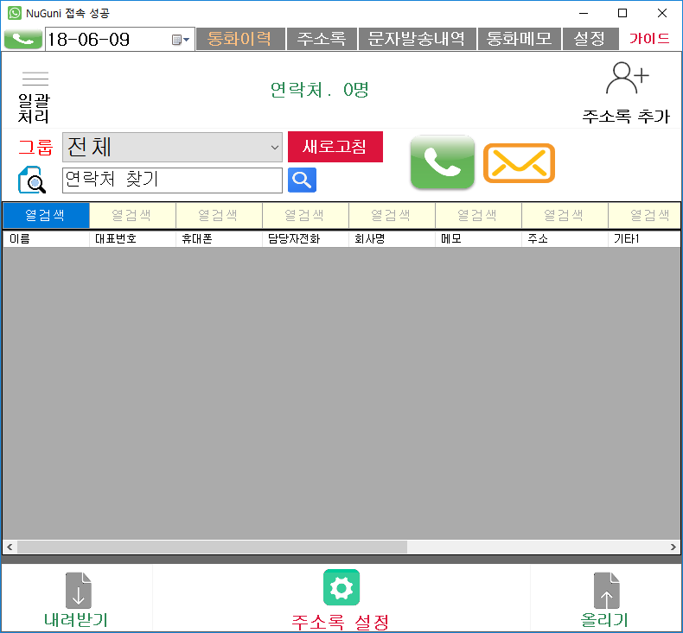Viewport: 683px width, 633px height.
Task: Click the 주소록 추가 add-contact icon
Action: [627, 79]
